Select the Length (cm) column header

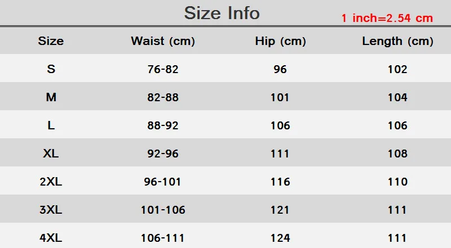[x=398, y=42]
